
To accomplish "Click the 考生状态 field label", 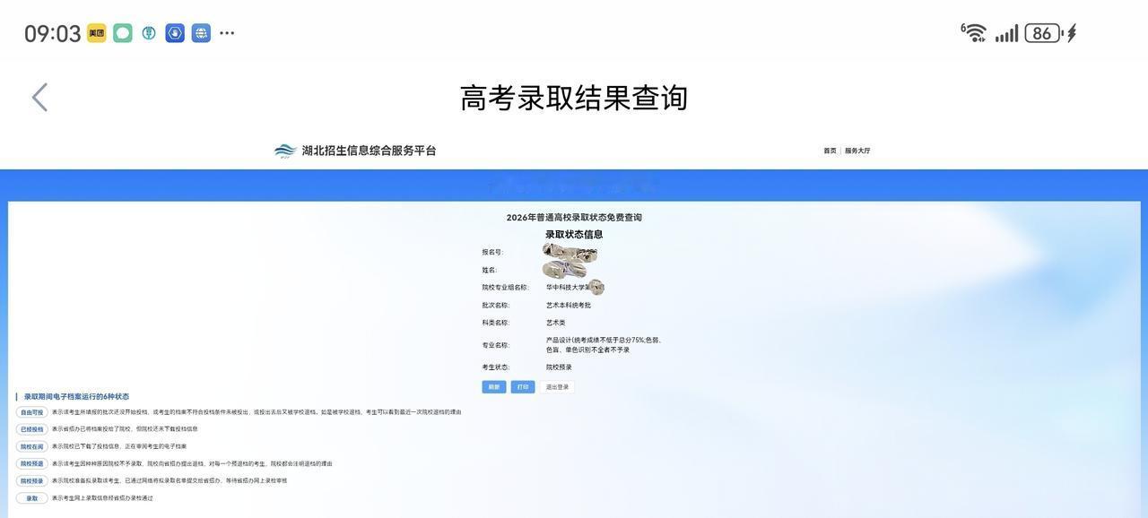I will tap(495, 367).
